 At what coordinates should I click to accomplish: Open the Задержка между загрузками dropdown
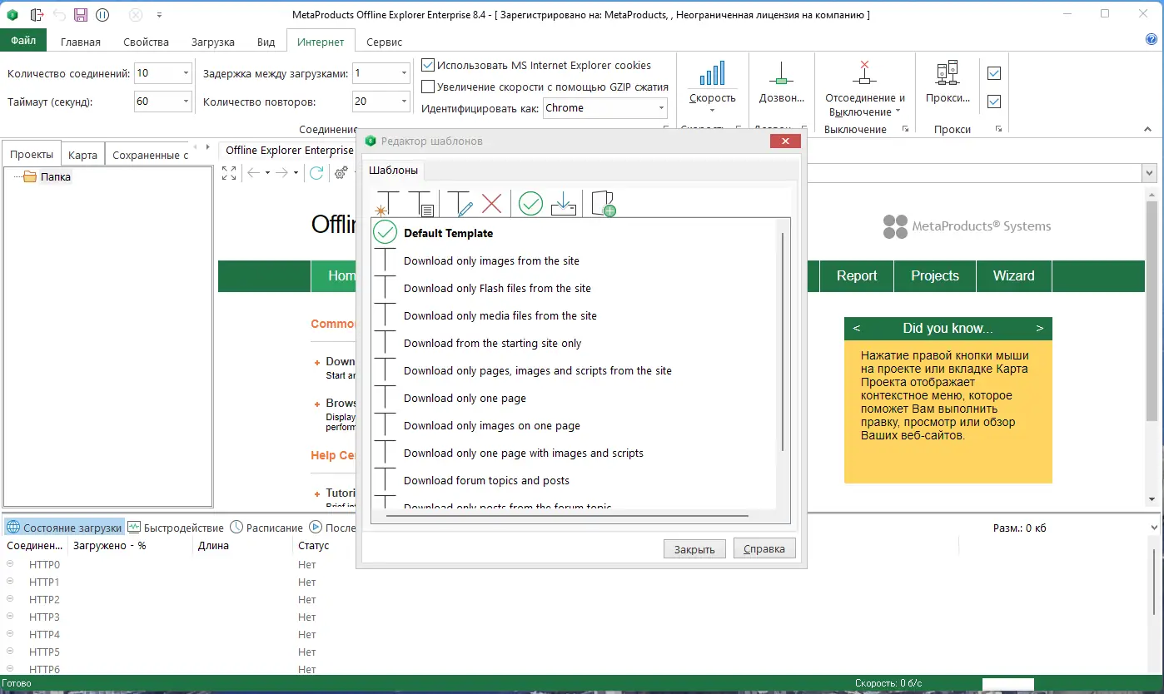(404, 73)
